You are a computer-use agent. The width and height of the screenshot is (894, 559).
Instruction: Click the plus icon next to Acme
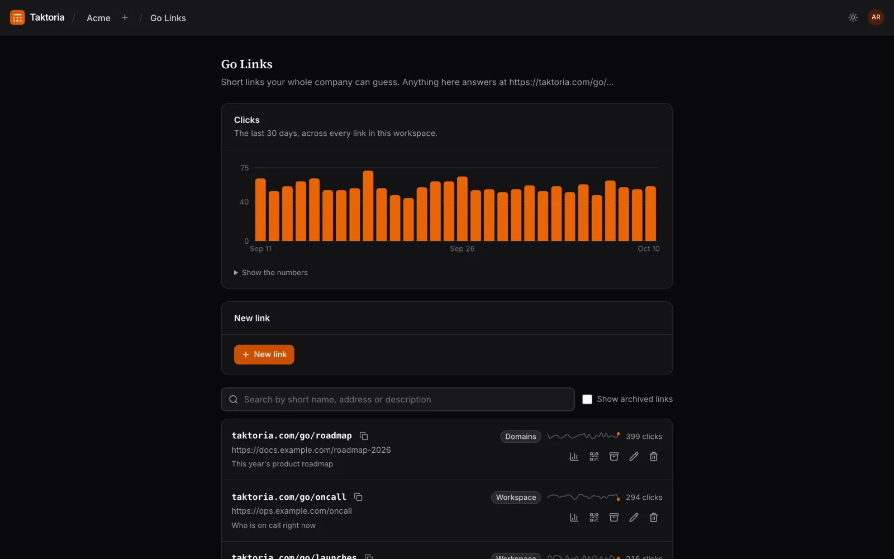(125, 18)
